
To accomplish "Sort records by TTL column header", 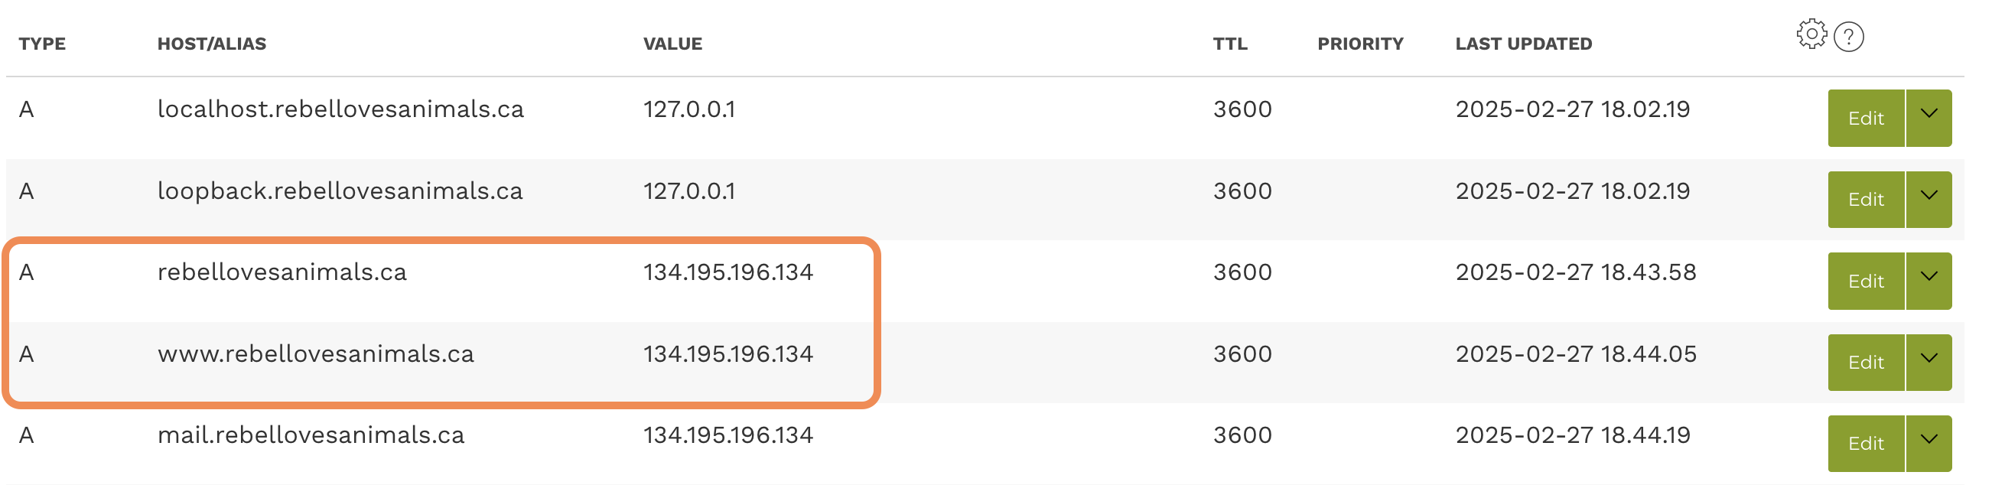I will tap(1229, 44).
